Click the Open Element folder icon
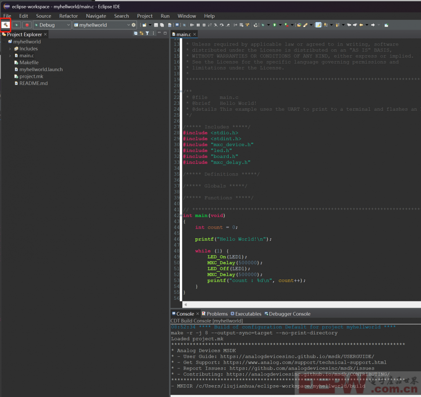The height and width of the screenshot is (397, 421). pos(299,25)
